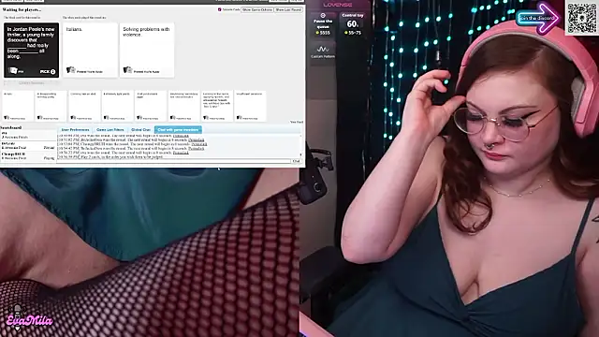Play 'A disappointing birthday party' hand card

pyautogui.click(x=51, y=106)
